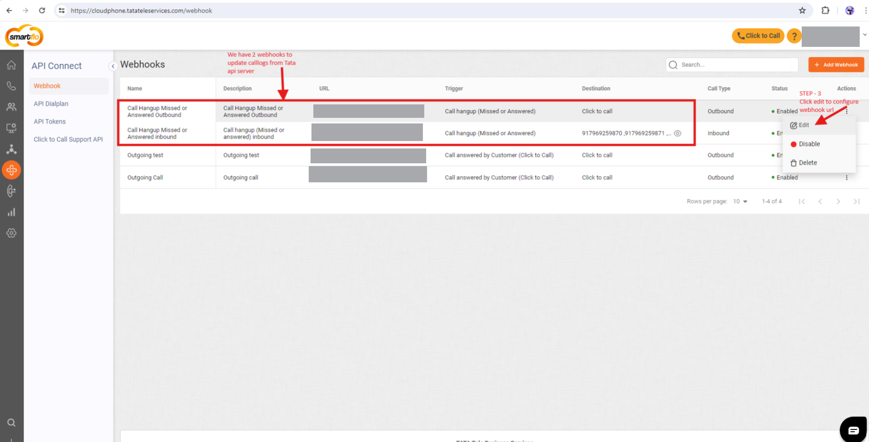Click the bar chart reports sidebar icon
Screen dimensions: 869x442
point(12,212)
